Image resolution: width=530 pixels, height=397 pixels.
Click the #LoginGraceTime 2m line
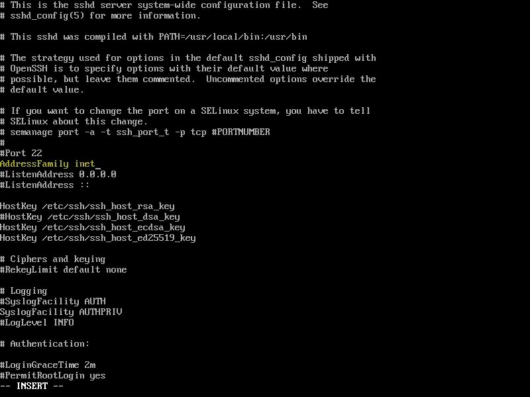48,365
